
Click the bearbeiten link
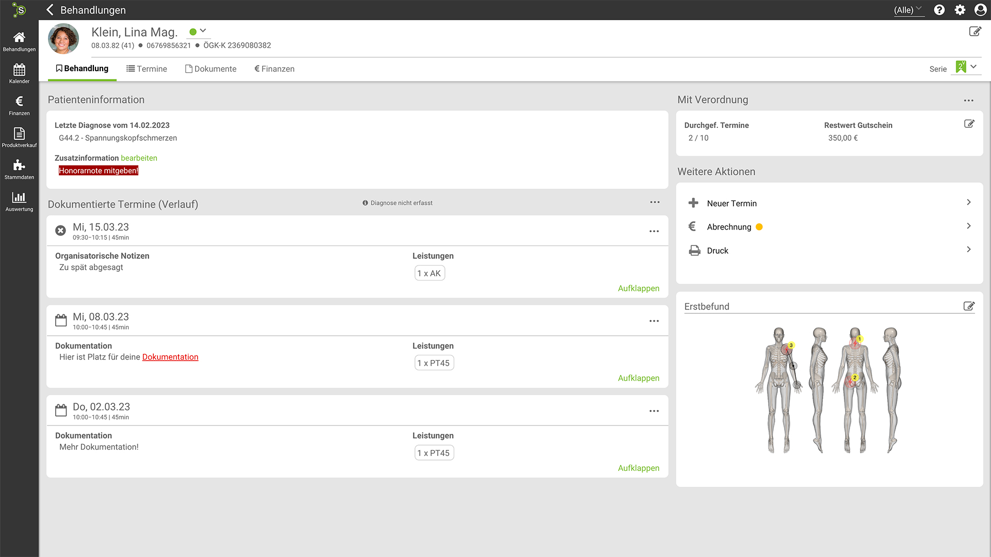[x=139, y=158]
